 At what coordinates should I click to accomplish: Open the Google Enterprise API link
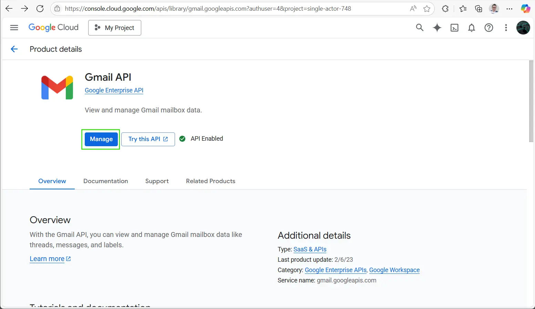click(114, 90)
